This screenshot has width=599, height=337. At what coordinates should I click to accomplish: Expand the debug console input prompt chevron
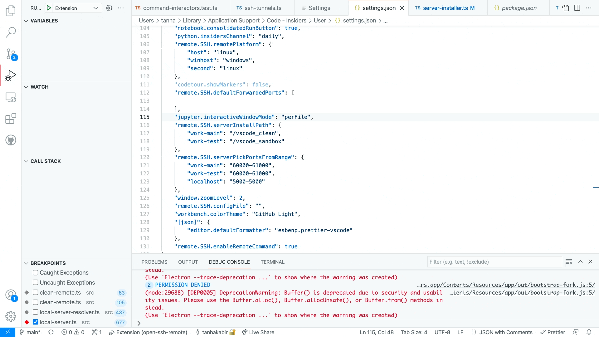(x=139, y=323)
